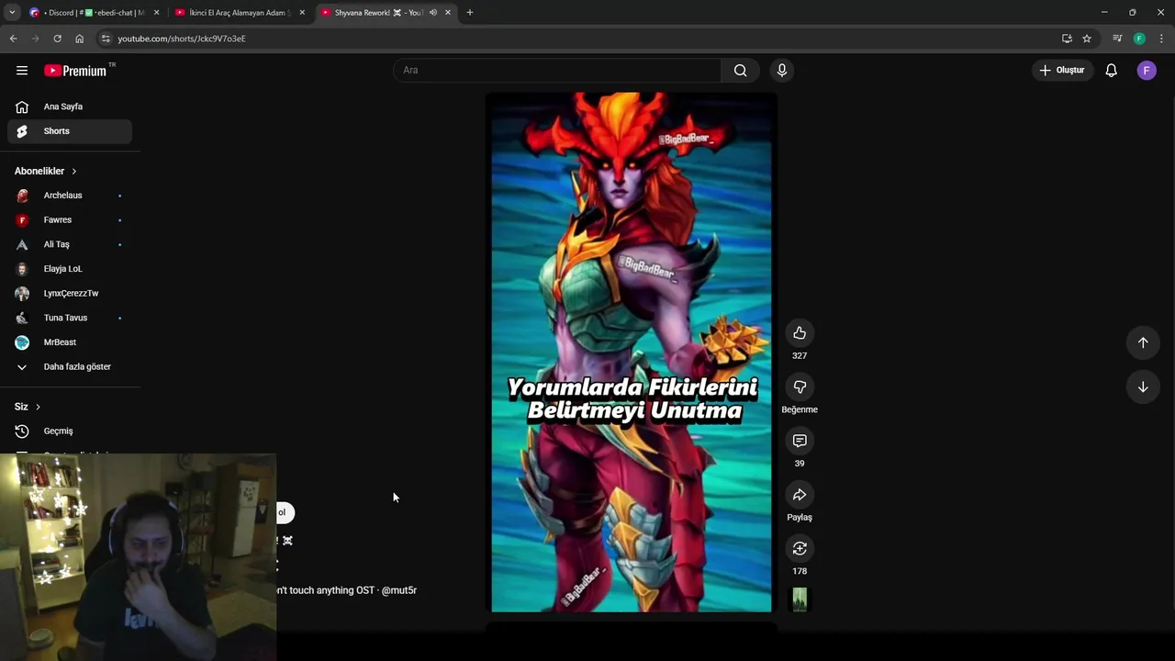Click the Oluştur create button

[1062, 71]
